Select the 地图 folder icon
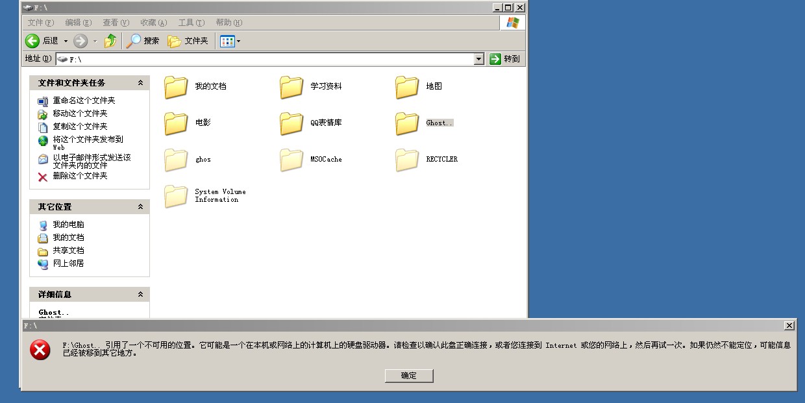 coord(408,87)
